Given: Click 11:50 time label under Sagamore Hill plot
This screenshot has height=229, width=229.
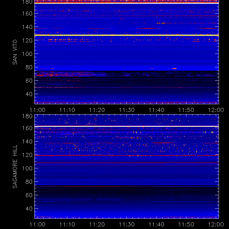Looking at the screenshot, I should point(186,224).
